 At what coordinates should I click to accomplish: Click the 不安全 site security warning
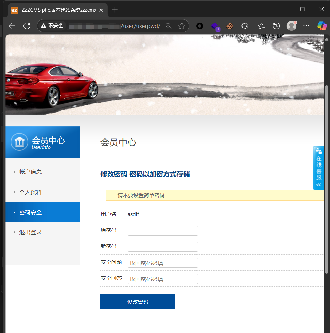[52, 26]
